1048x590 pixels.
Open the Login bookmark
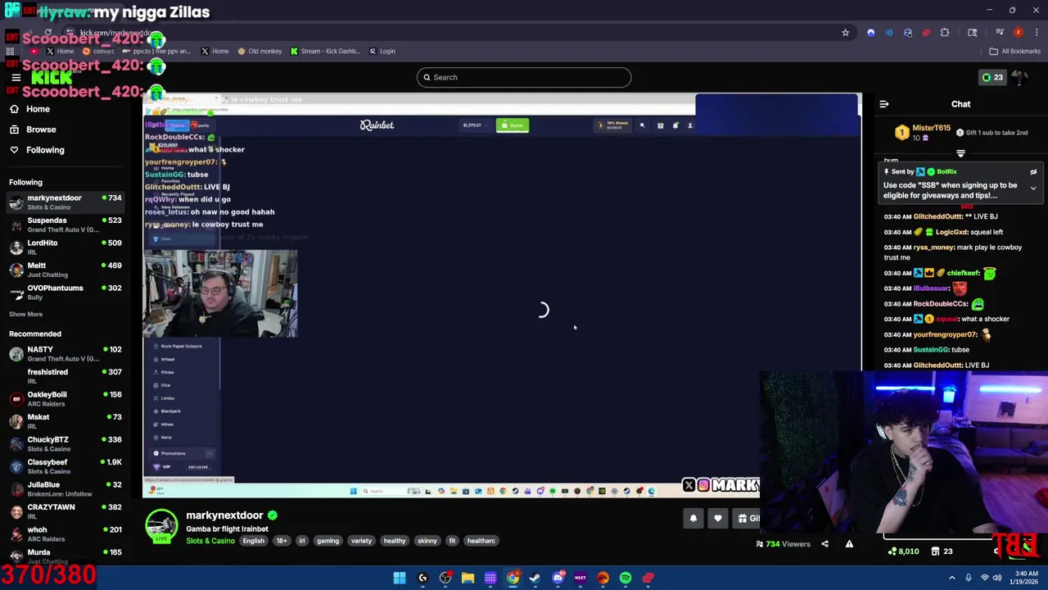coord(382,51)
